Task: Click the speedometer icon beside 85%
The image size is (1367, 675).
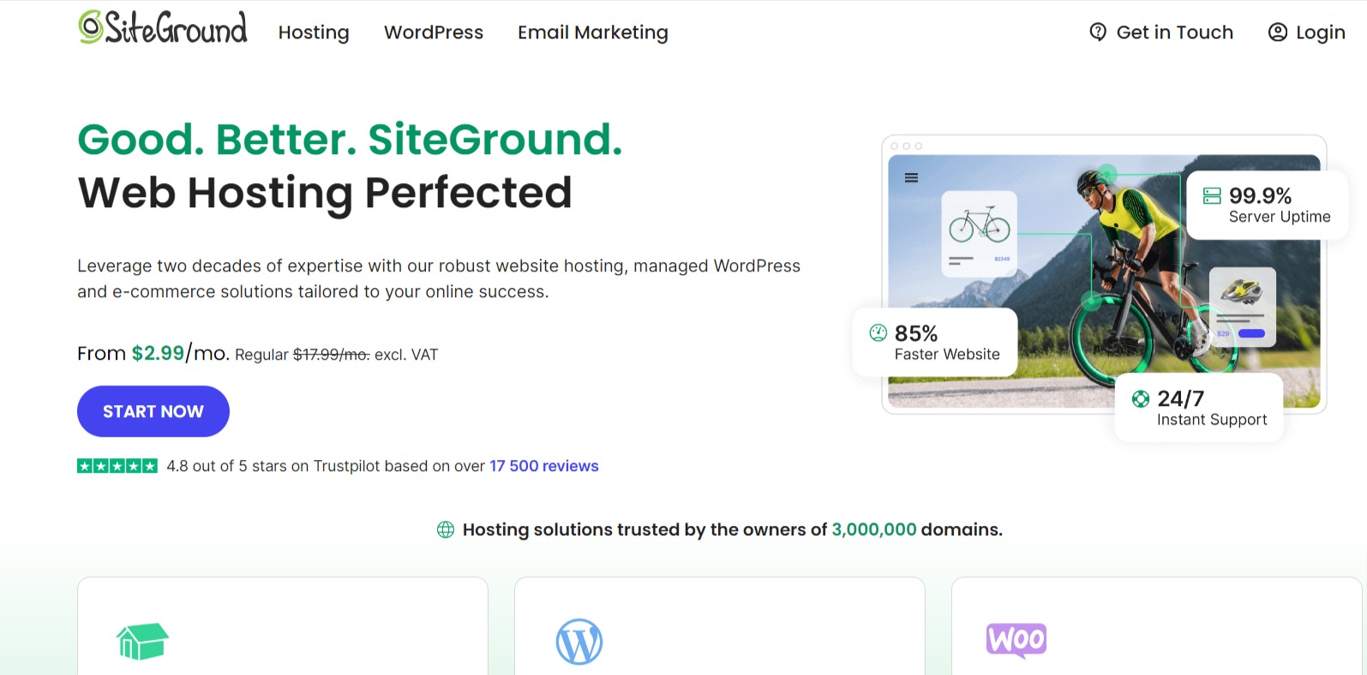Action: tap(878, 333)
